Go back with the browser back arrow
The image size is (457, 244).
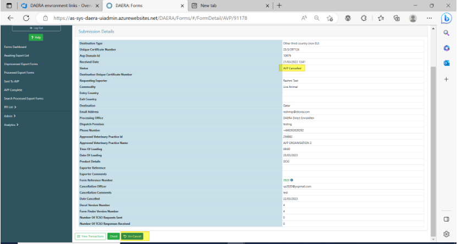(x=10, y=18)
